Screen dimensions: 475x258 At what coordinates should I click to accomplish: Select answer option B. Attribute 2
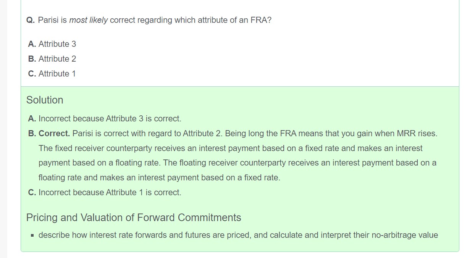point(52,59)
